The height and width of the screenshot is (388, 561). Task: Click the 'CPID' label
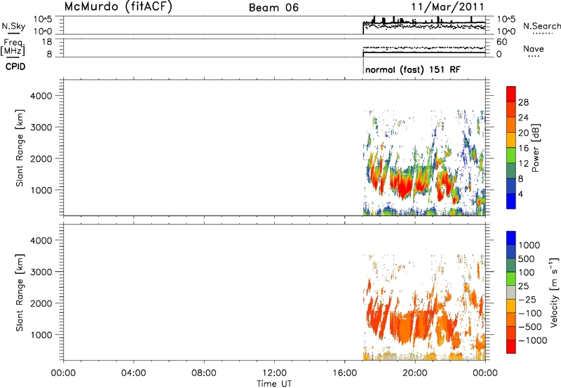[x=15, y=67]
